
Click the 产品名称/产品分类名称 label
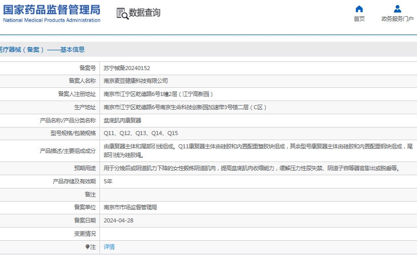68,120
